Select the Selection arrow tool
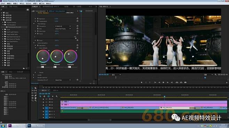 (x=32, y=88)
